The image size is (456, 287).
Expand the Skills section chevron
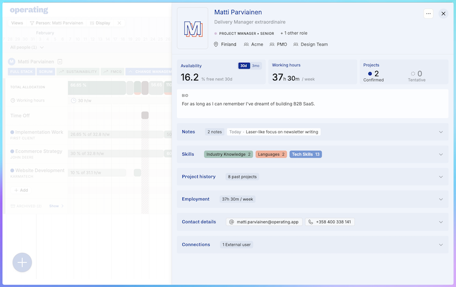pos(441,154)
